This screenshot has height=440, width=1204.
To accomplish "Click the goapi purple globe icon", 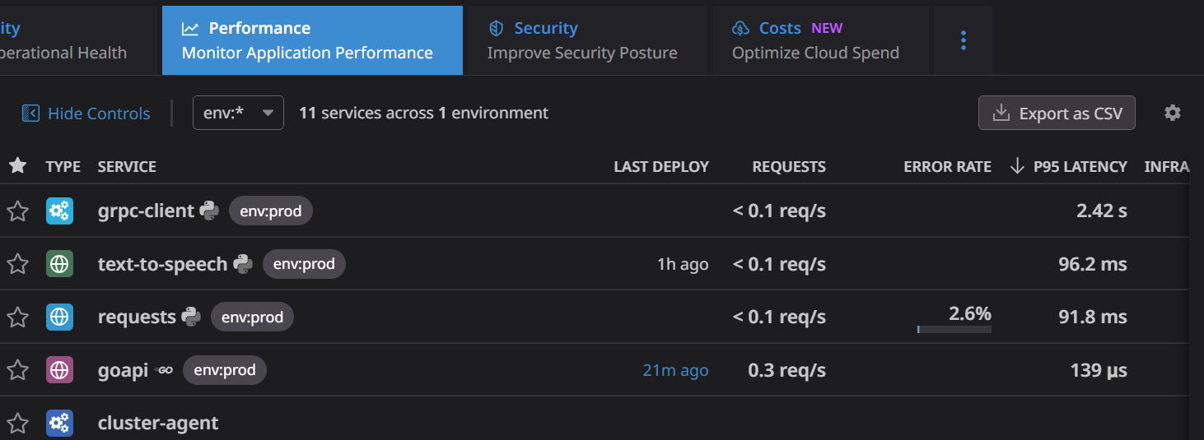I will (x=59, y=370).
